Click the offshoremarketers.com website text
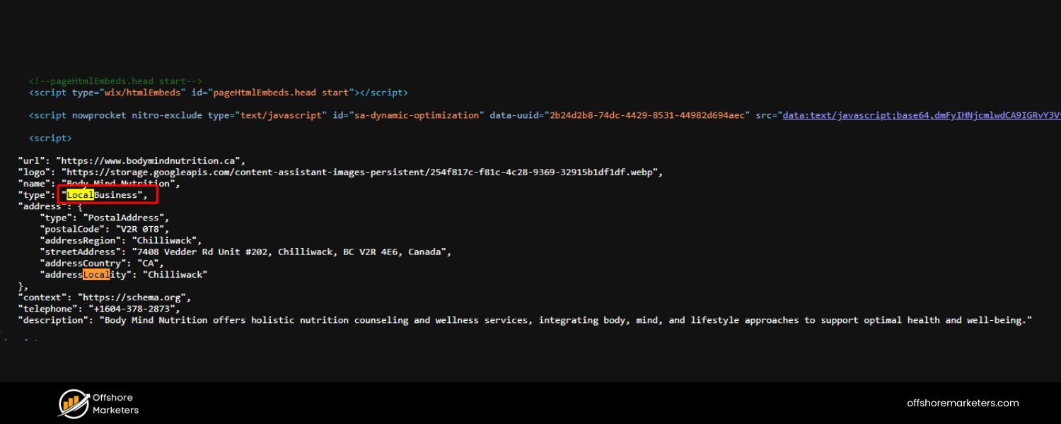The image size is (1061, 424). point(963,404)
